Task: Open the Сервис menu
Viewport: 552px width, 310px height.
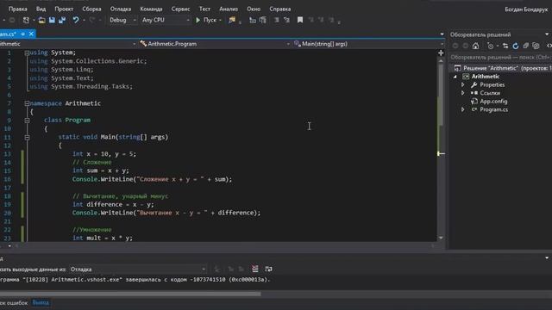Action: (180, 9)
